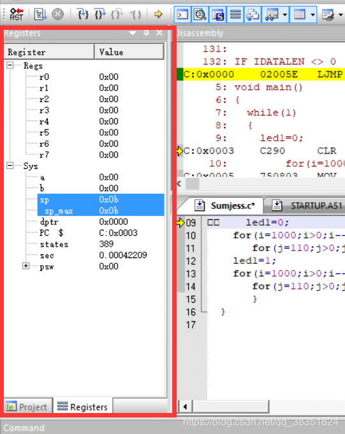Toggle the Command window

coord(182,15)
